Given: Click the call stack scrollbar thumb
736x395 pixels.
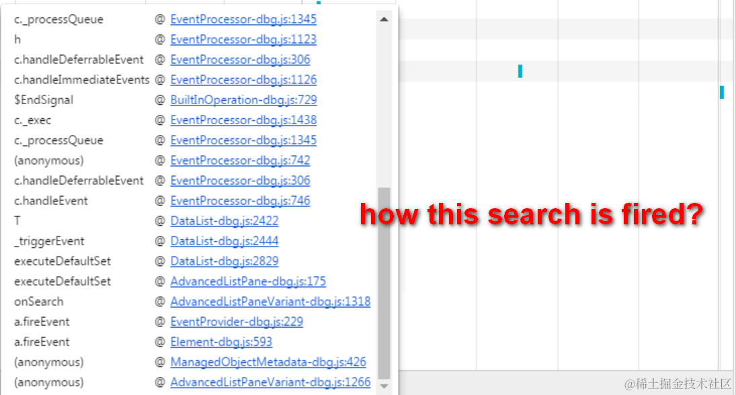Looking at the screenshot, I should coord(384,283).
